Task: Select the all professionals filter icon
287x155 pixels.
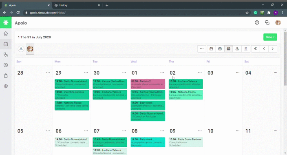Action: 21,49
